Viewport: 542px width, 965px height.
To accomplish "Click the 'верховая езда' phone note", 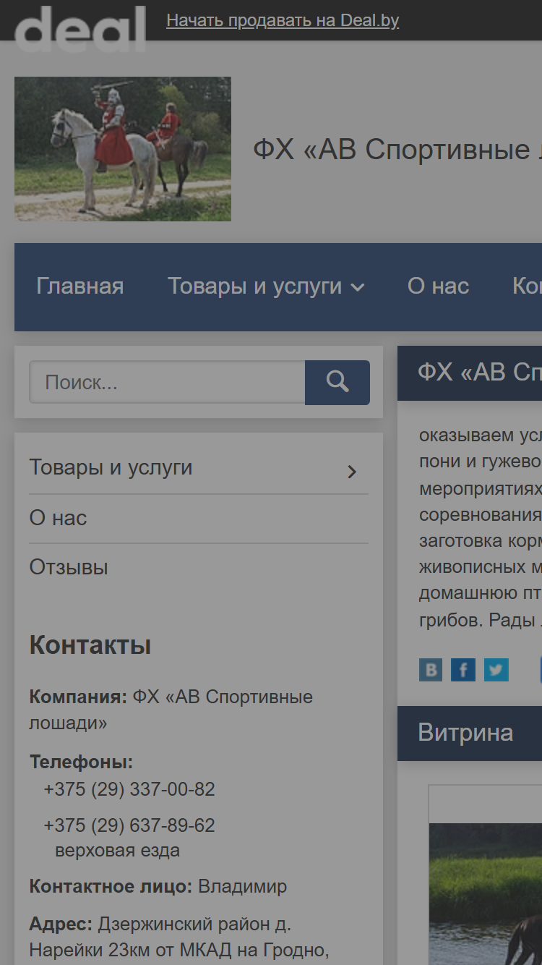I will 117,851.
